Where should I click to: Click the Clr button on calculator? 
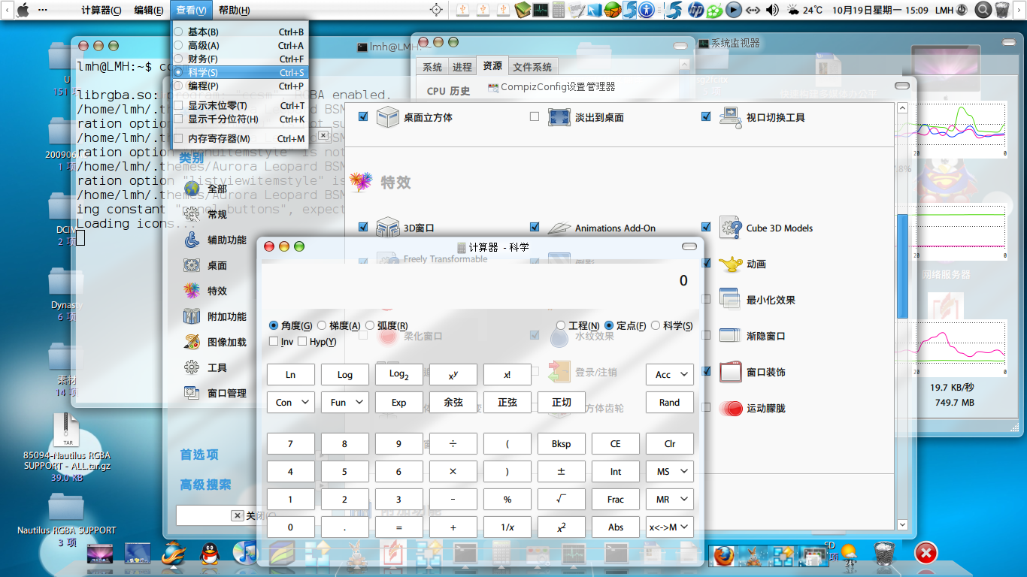pos(669,443)
